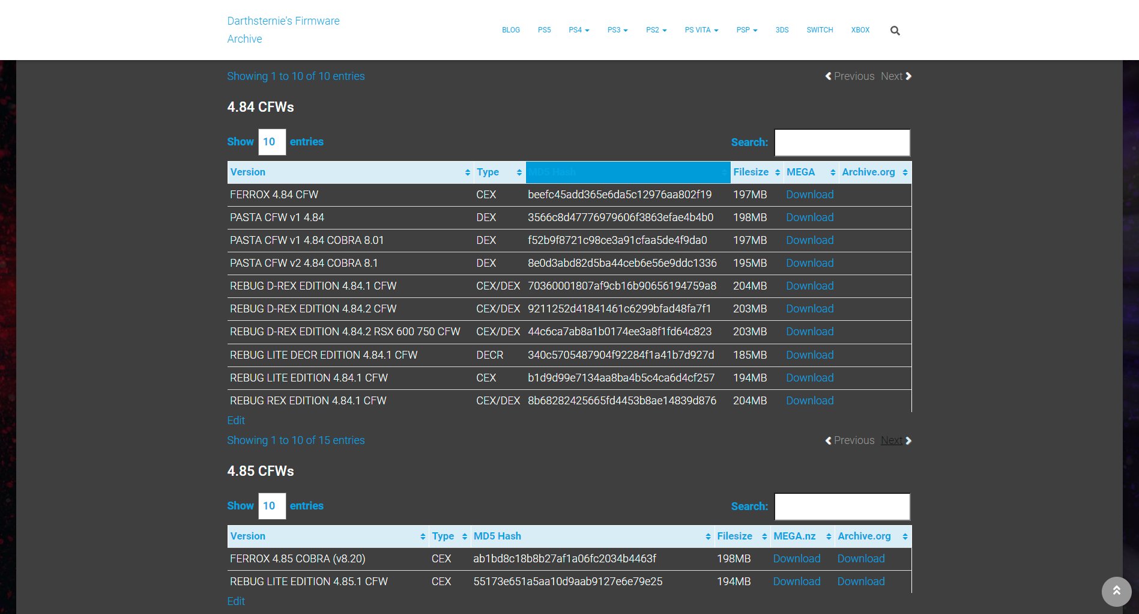Open Darthsternie's Firmware Archive home link
This screenshot has height=614, width=1139.
(x=283, y=30)
